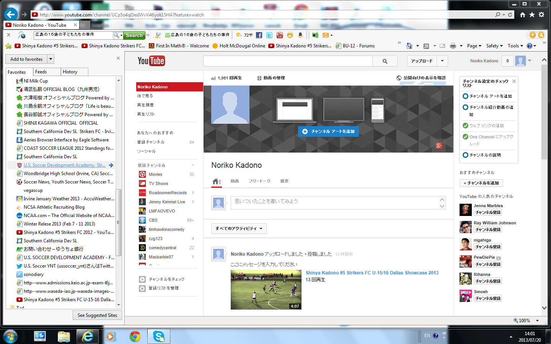Open the zoom level 100% dropdown arrow

(537, 321)
